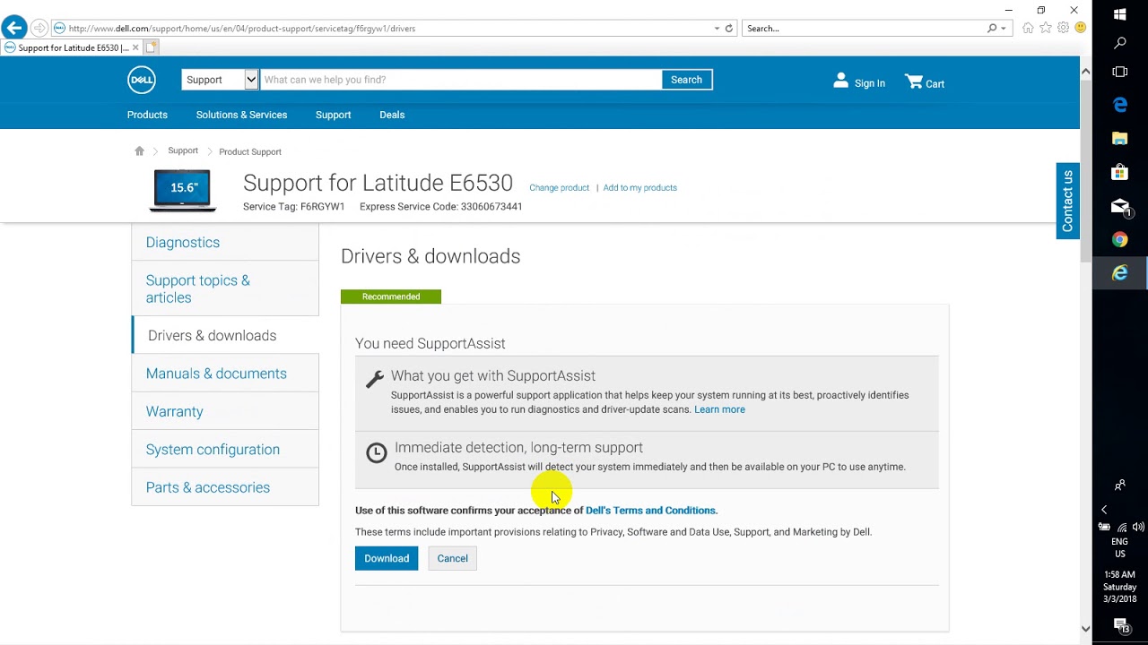Open the favorites star icon
The height and width of the screenshot is (645, 1148).
(1046, 28)
